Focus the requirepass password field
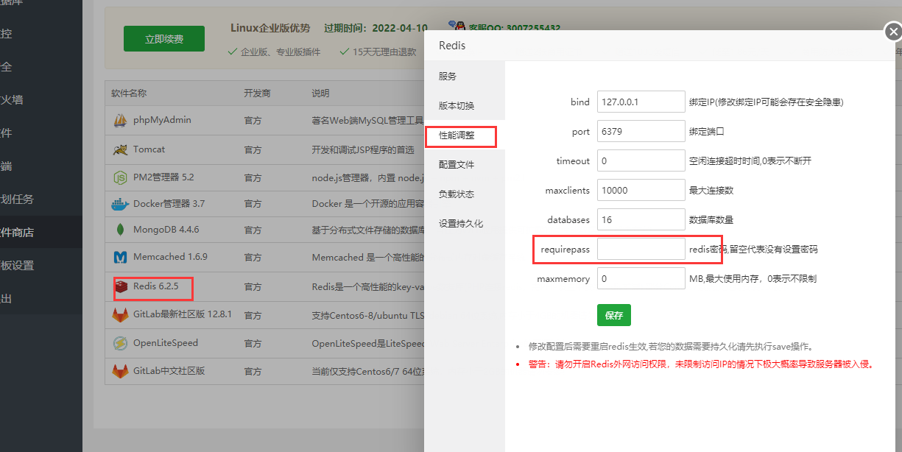The height and width of the screenshot is (452, 902). click(641, 250)
